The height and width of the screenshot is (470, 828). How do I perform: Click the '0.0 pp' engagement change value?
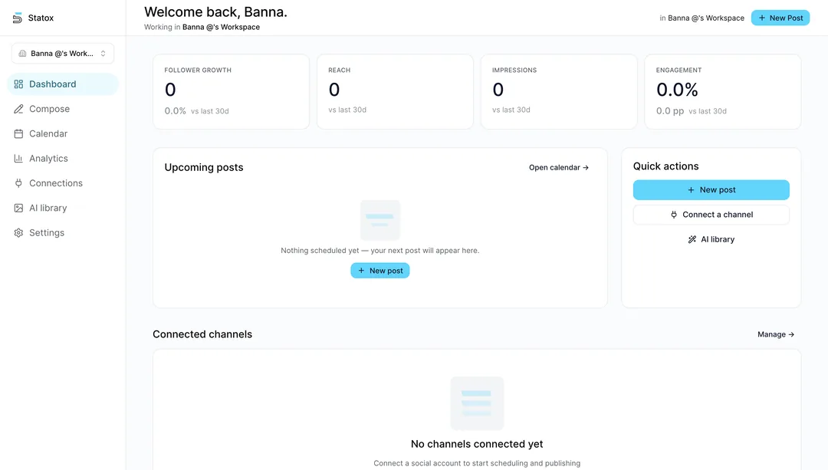670,111
